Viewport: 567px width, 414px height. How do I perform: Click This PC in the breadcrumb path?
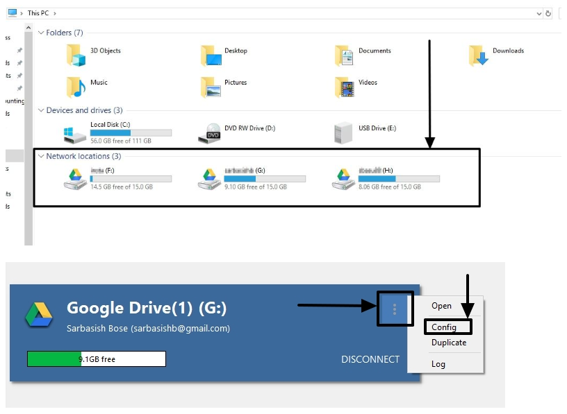coord(38,13)
